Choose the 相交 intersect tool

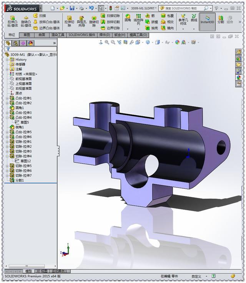click(x=167, y=22)
